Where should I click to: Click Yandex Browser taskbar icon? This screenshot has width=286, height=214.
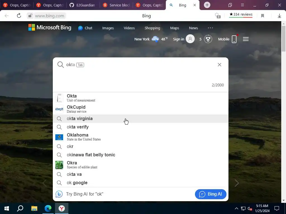tap(62, 208)
